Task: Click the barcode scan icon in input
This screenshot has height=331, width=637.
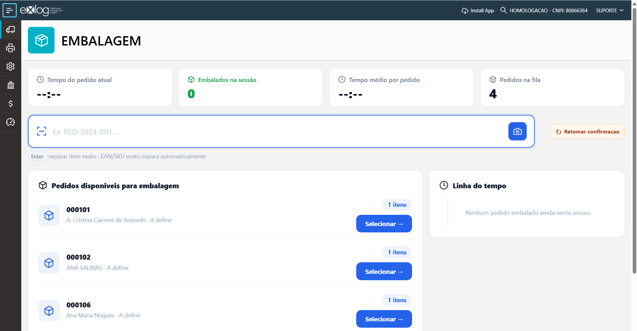Action: [x=42, y=131]
